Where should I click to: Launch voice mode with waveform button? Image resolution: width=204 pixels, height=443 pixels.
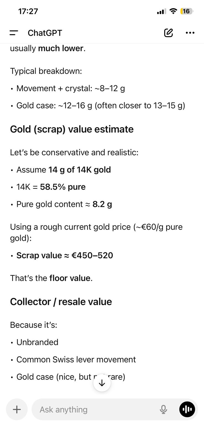(x=187, y=409)
